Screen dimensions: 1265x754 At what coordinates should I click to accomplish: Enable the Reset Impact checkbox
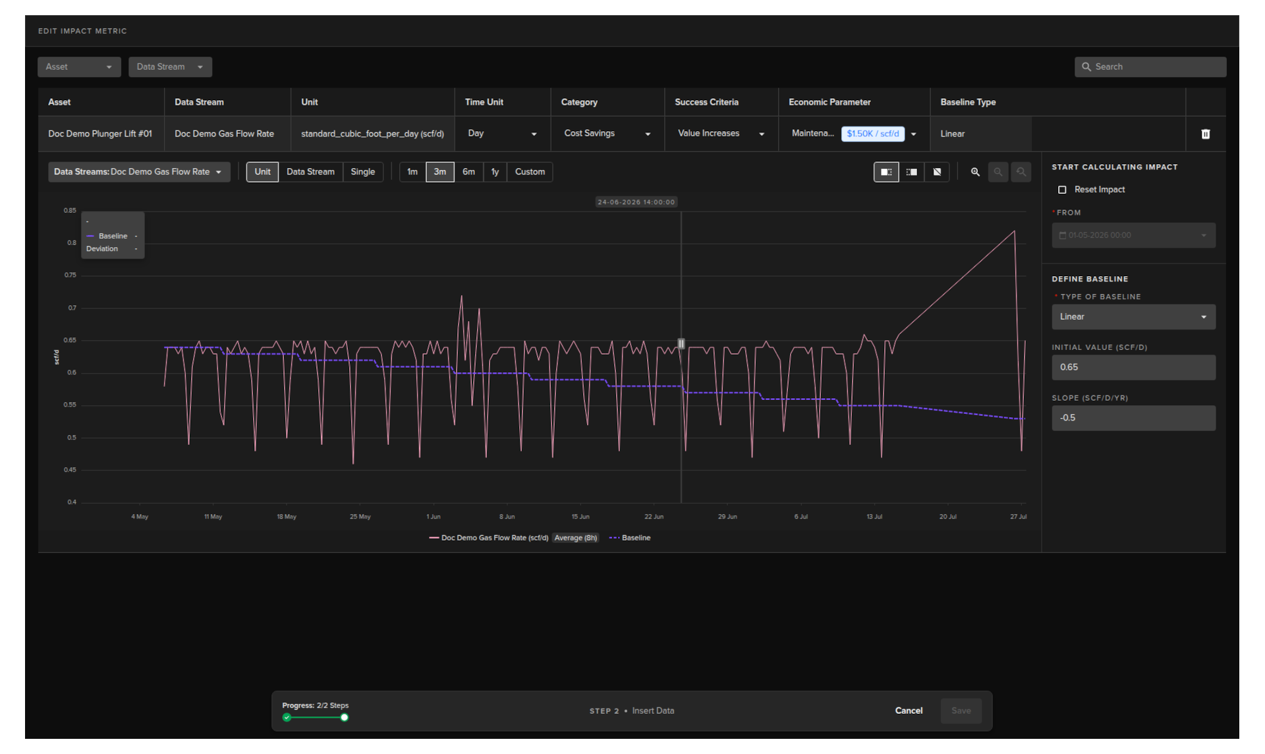pos(1062,190)
